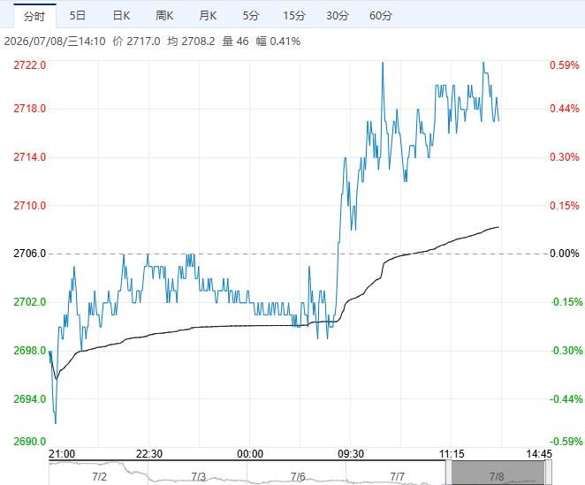Switch to the 月K monthly tab
Viewport: 585px width, 485px height.
point(208,16)
